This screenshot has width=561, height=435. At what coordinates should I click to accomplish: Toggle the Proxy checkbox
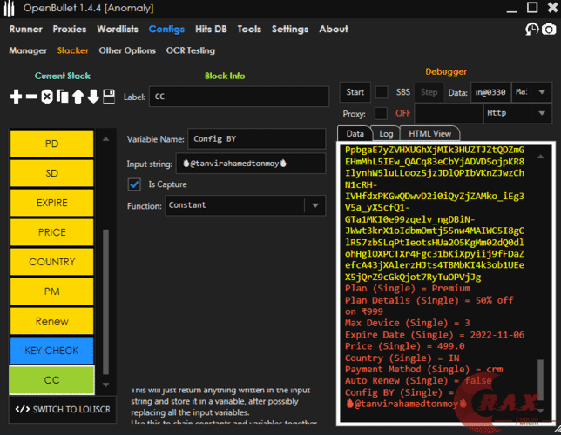(382, 113)
